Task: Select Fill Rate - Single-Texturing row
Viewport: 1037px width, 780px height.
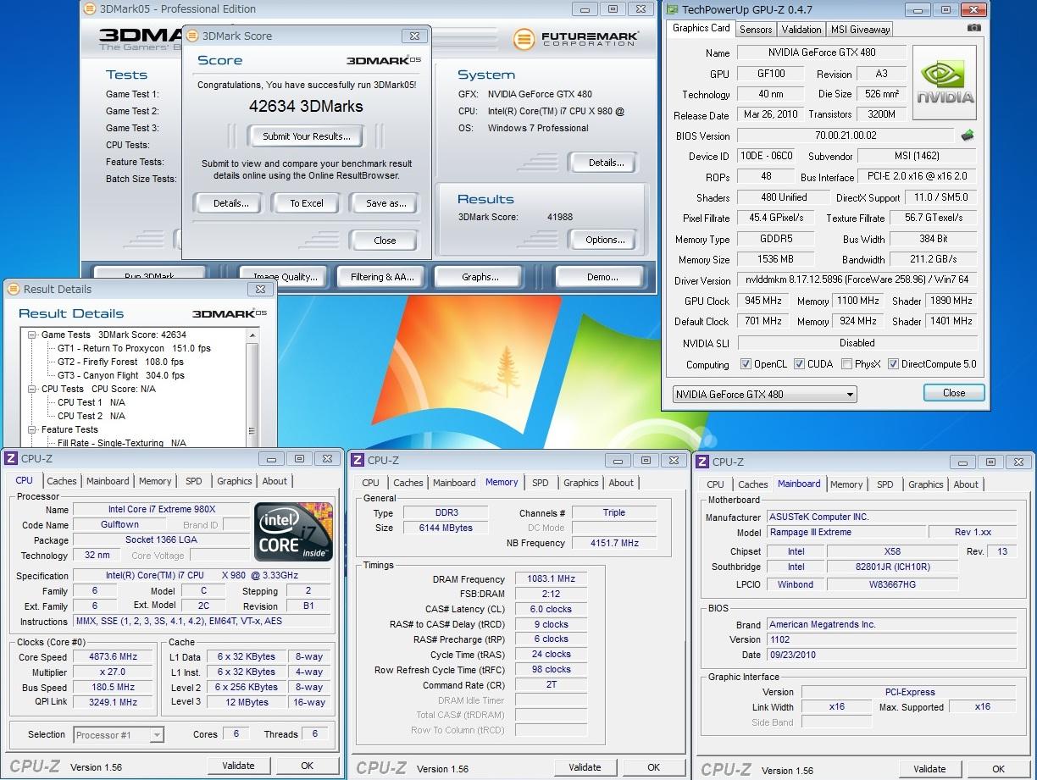Action: point(121,443)
